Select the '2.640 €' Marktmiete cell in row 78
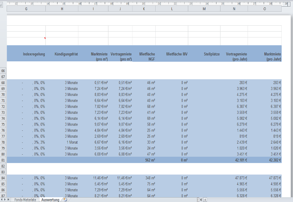The width and height of the screenshot is (293, 202). 264,143
